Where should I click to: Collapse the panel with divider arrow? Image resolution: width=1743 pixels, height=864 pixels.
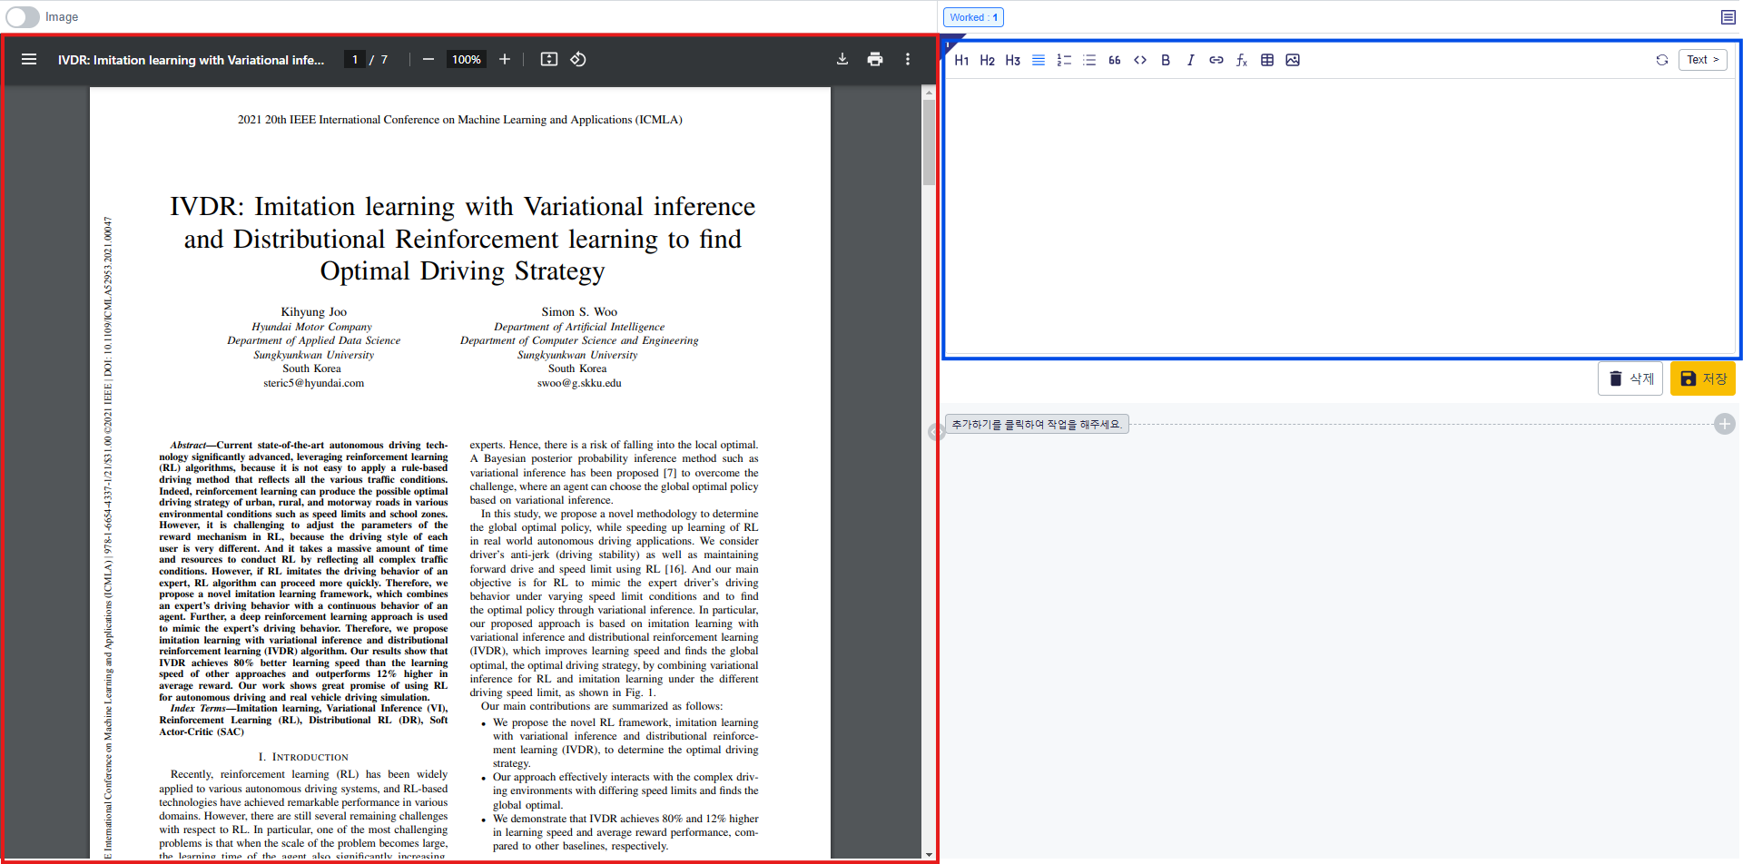(x=936, y=432)
